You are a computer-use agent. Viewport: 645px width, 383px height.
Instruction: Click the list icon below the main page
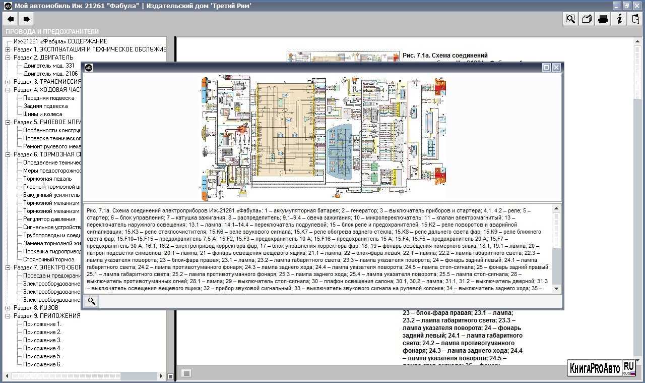(186, 373)
